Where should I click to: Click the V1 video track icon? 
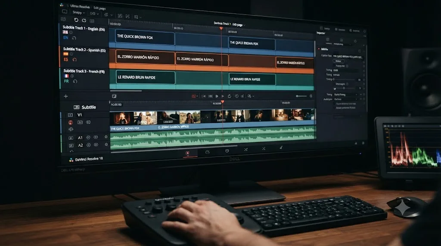(70, 115)
